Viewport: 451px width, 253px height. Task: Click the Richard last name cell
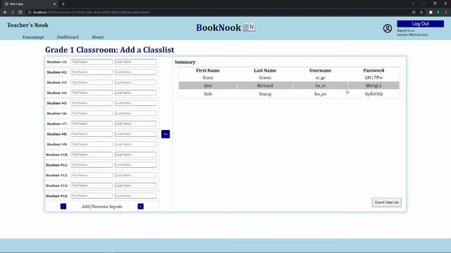tap(265, 86)
